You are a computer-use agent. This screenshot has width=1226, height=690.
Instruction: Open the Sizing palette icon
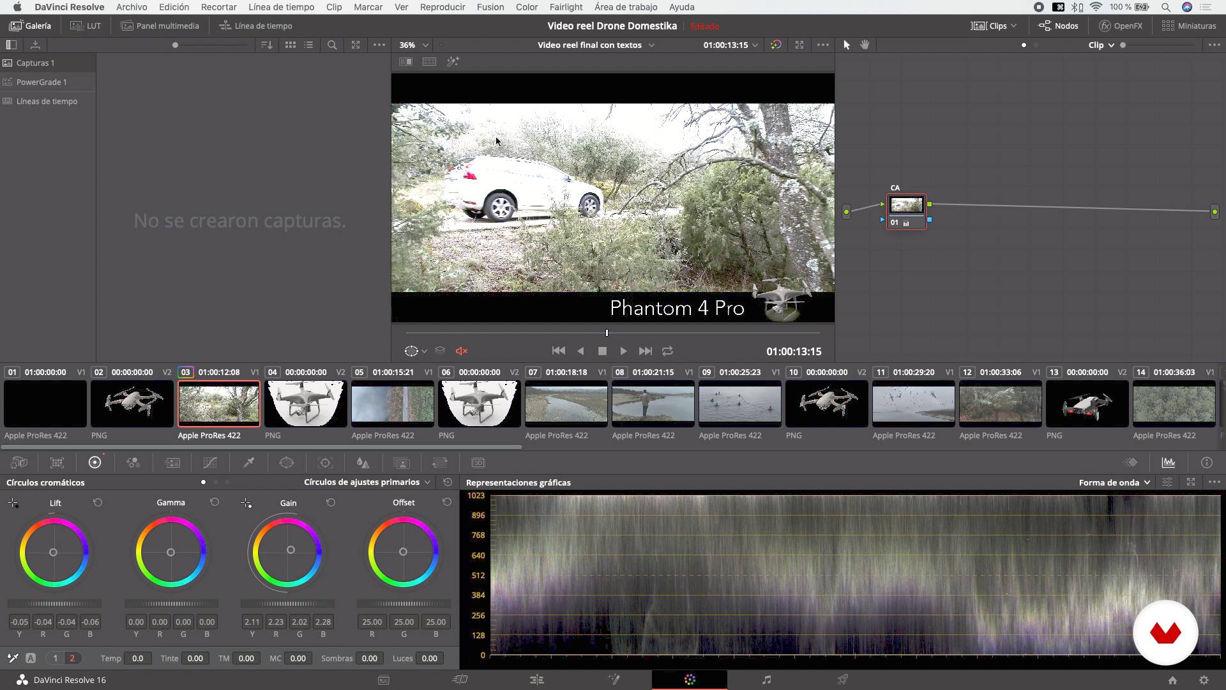coord(440,463)
